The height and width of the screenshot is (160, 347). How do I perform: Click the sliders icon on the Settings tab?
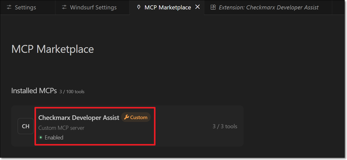[9, 7]
